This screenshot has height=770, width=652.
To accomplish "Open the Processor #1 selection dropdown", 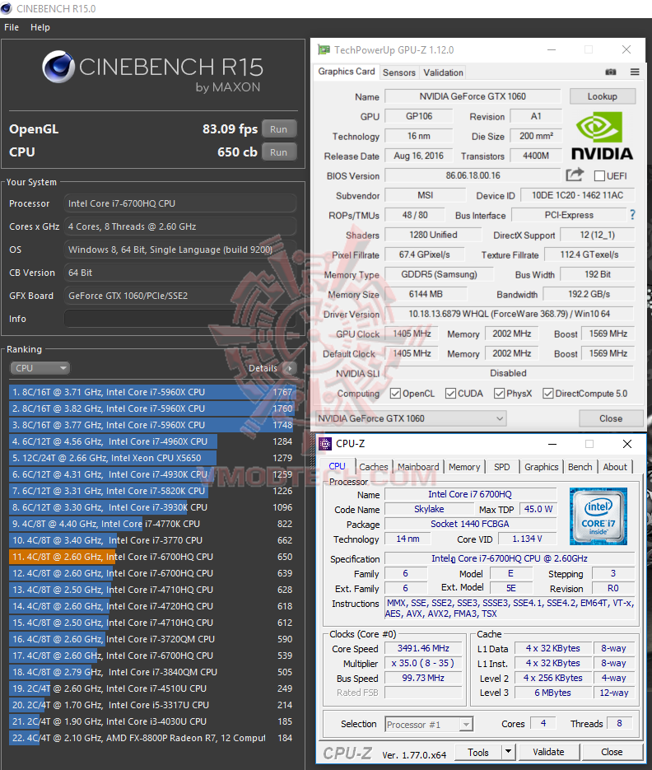I will [x=429, y=725].
